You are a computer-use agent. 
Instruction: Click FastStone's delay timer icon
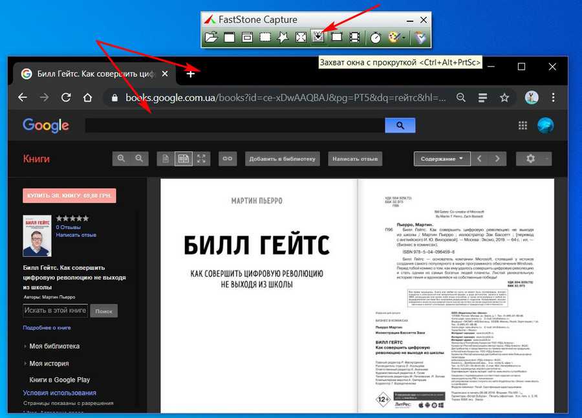(x=375, y=38)
